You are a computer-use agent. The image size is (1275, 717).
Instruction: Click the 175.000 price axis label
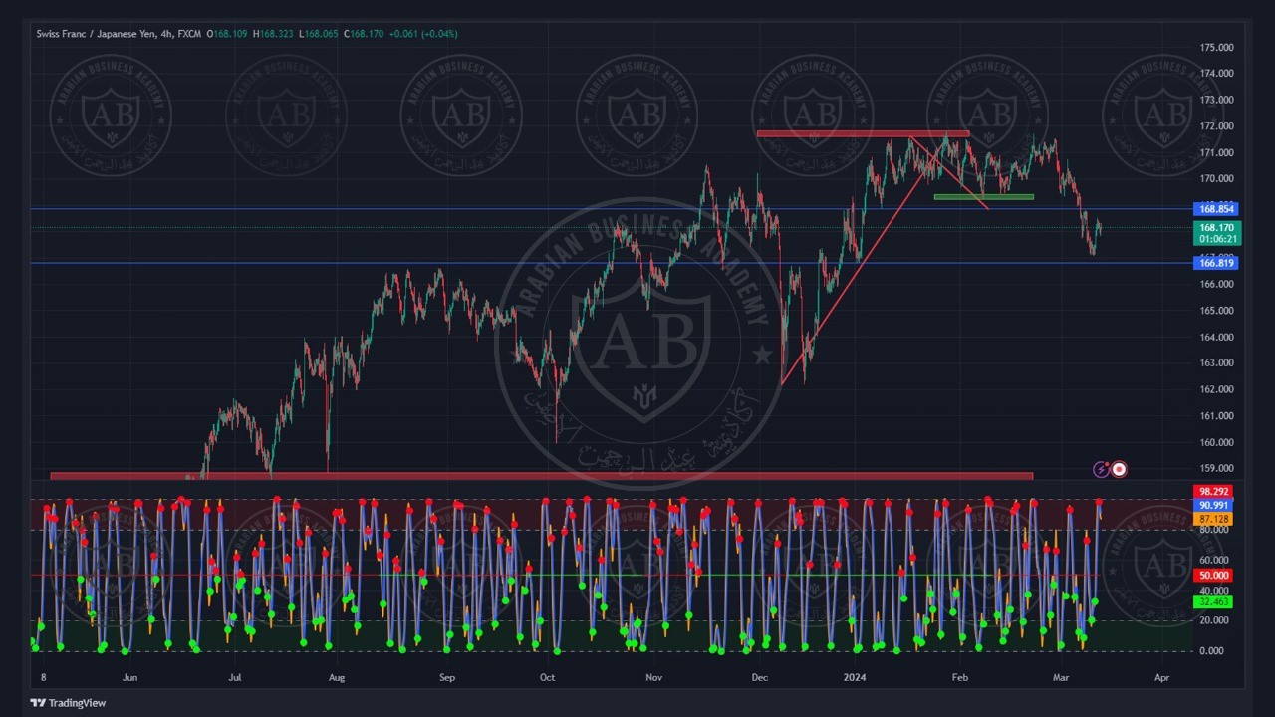[x=1216, y=48]
